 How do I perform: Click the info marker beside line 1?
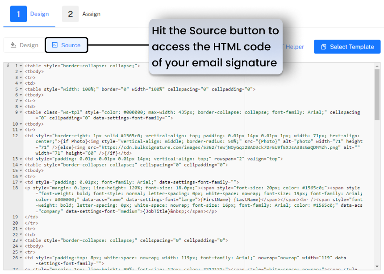(x=8, y=65)
